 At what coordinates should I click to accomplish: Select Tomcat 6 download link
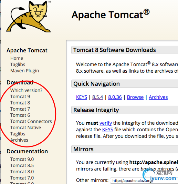coord(20,115)
